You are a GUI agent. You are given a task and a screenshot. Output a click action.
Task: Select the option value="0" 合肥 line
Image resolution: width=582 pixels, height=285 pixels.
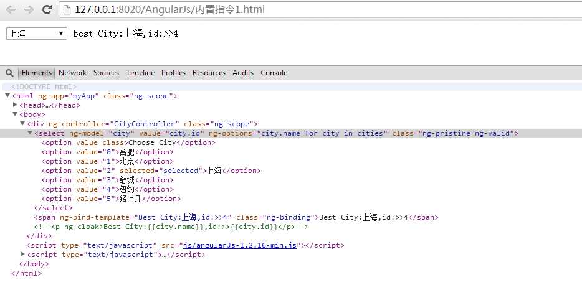pyautogui.click(x=107, y=152)
